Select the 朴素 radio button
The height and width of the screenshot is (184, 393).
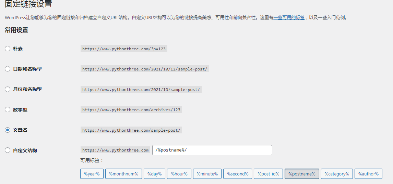pos(8,49)
